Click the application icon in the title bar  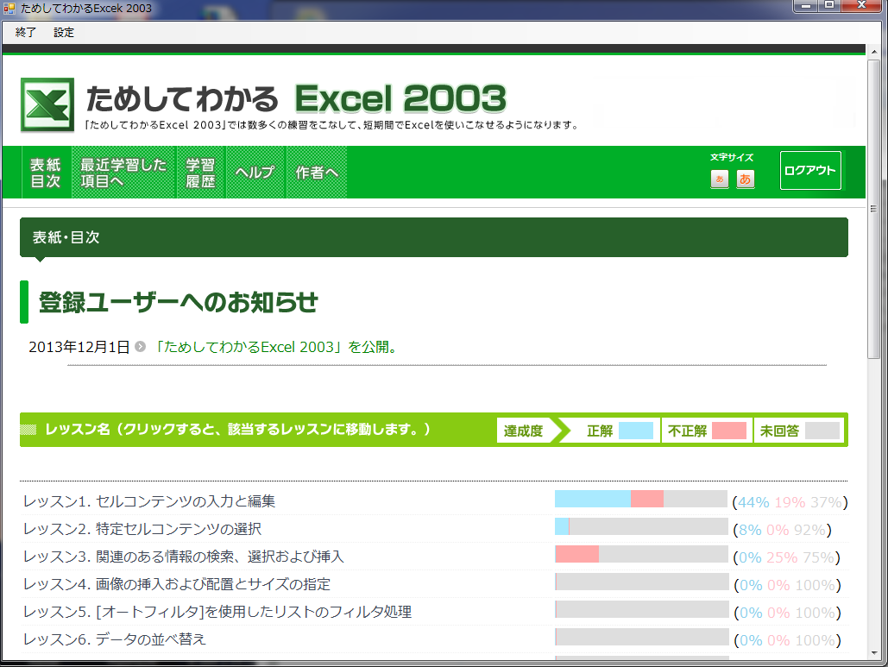tap(9, 8)
